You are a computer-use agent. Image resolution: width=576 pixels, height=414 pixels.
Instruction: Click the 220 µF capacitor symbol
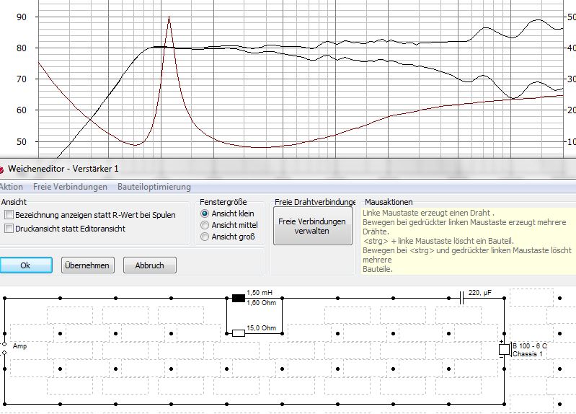[461, 296]
